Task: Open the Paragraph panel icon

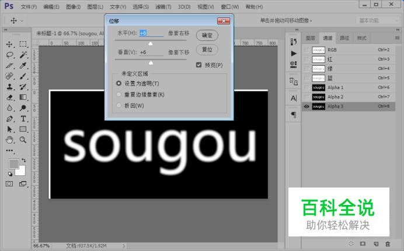Action: (294, 115)
